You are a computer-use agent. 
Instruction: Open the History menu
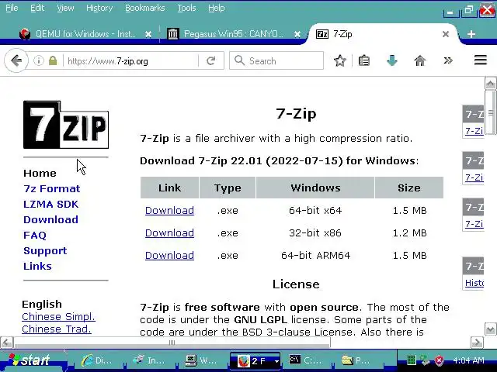tap(99, 8)
